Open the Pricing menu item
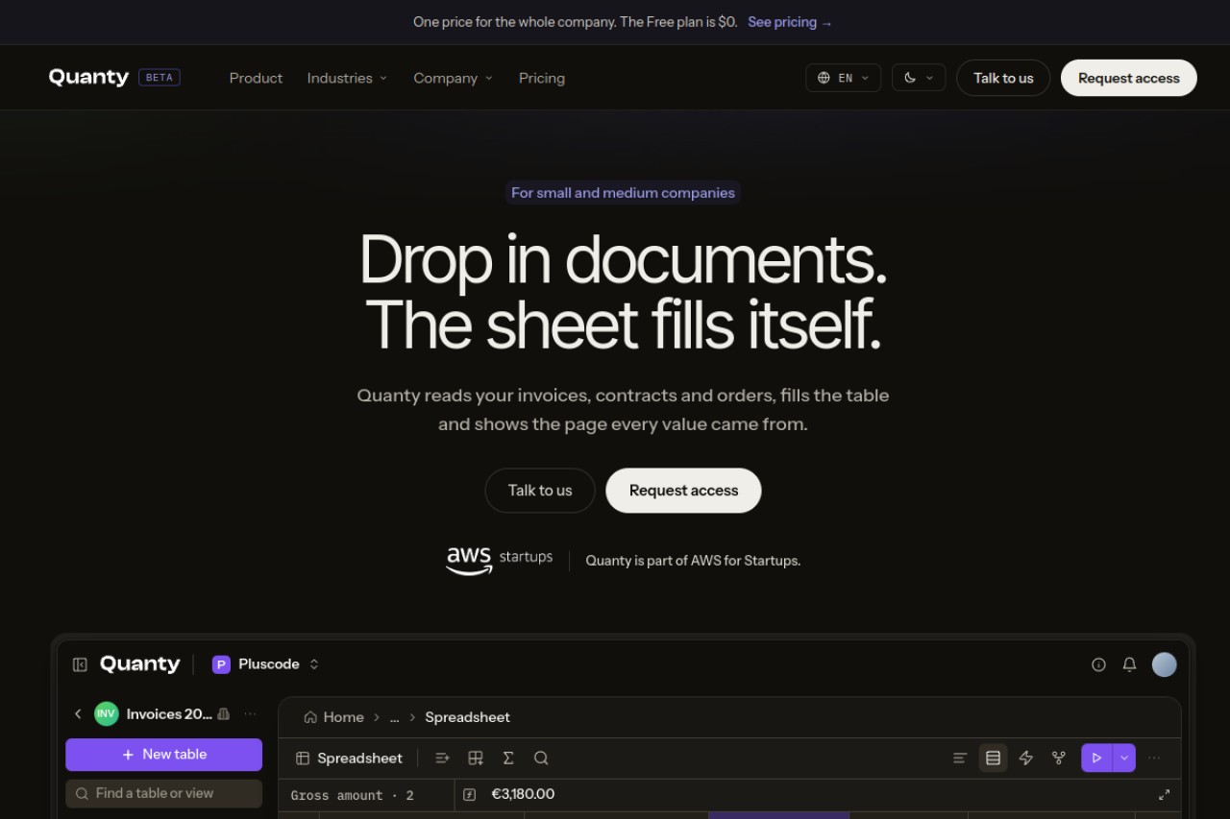Screen dimensions: 1230x819 [542, 78]
